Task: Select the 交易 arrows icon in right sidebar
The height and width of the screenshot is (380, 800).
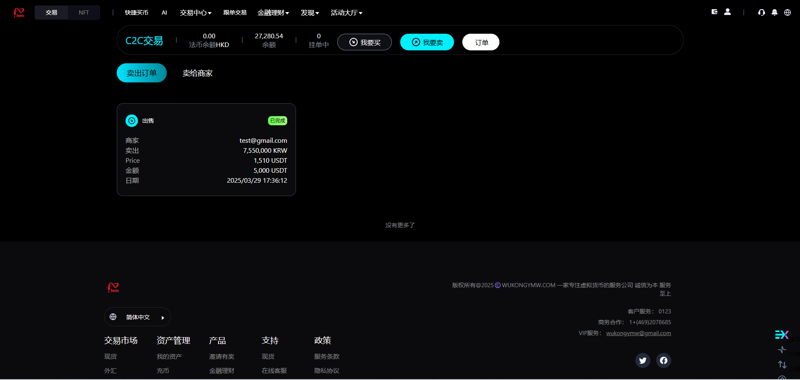Action: click(782, 364)
